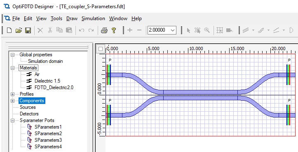
Task: Toggle the grid snap icon in toolbar
Action: pyautogui.click(x=220, y=30)
